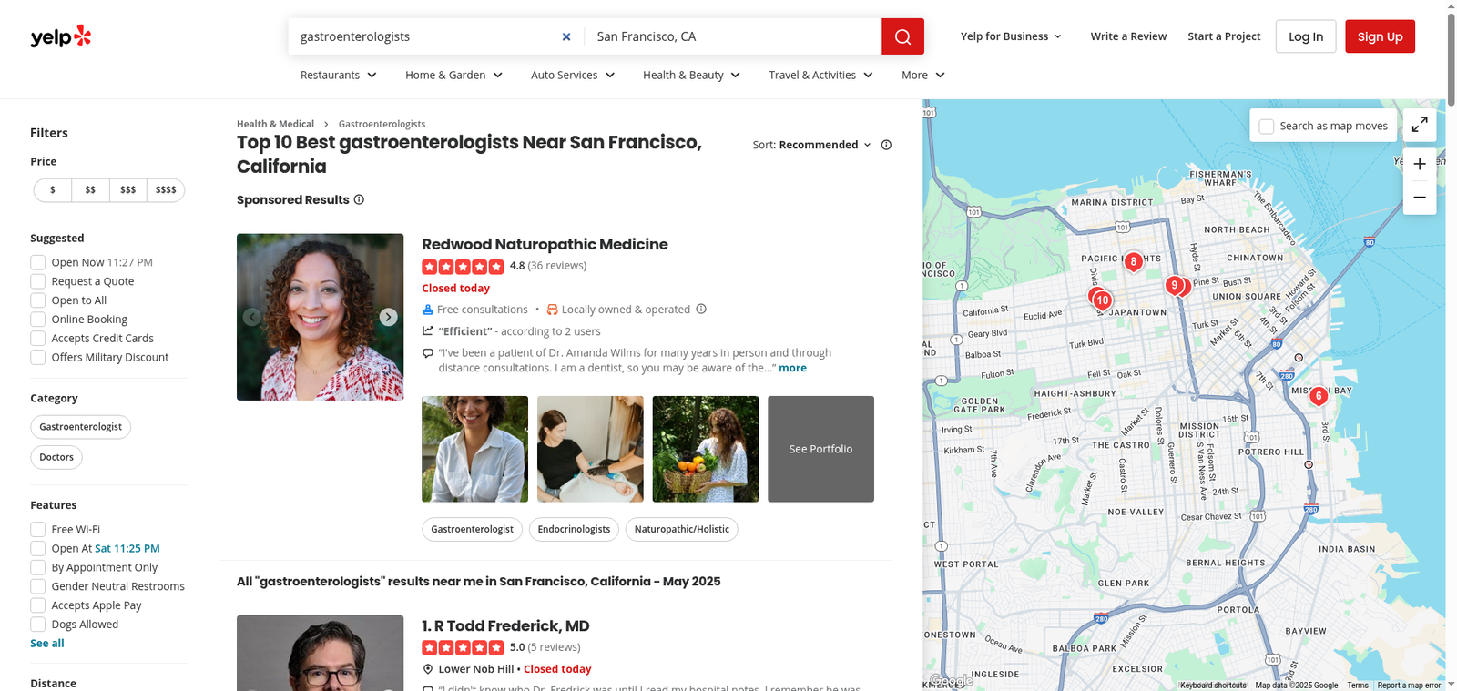Viewport: 1457px width, 691px height.
Task: Click the San Francisco, CA location field
Action: [733, 36]
